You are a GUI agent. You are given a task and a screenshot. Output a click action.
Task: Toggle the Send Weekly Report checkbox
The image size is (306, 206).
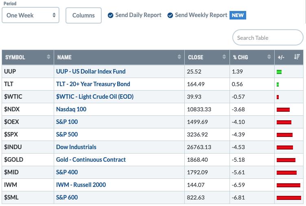[170, 15]
